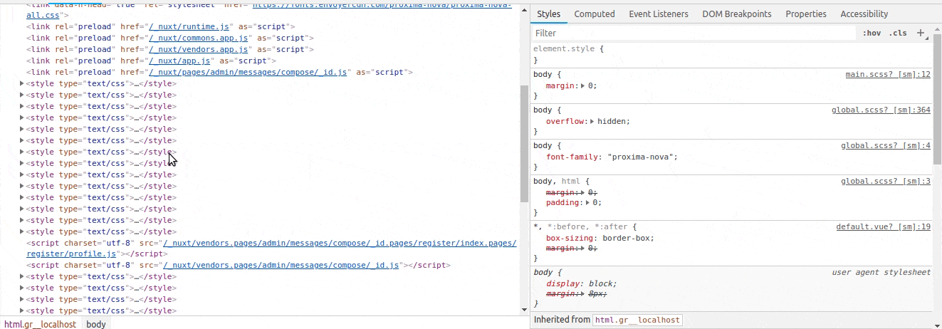Follow the _nuxt/vendors.app.js preload link
This screenshot has width=942, height=329.
click(x=198, y=49)
